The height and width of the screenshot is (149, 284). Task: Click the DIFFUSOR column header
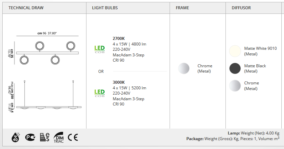241,8
